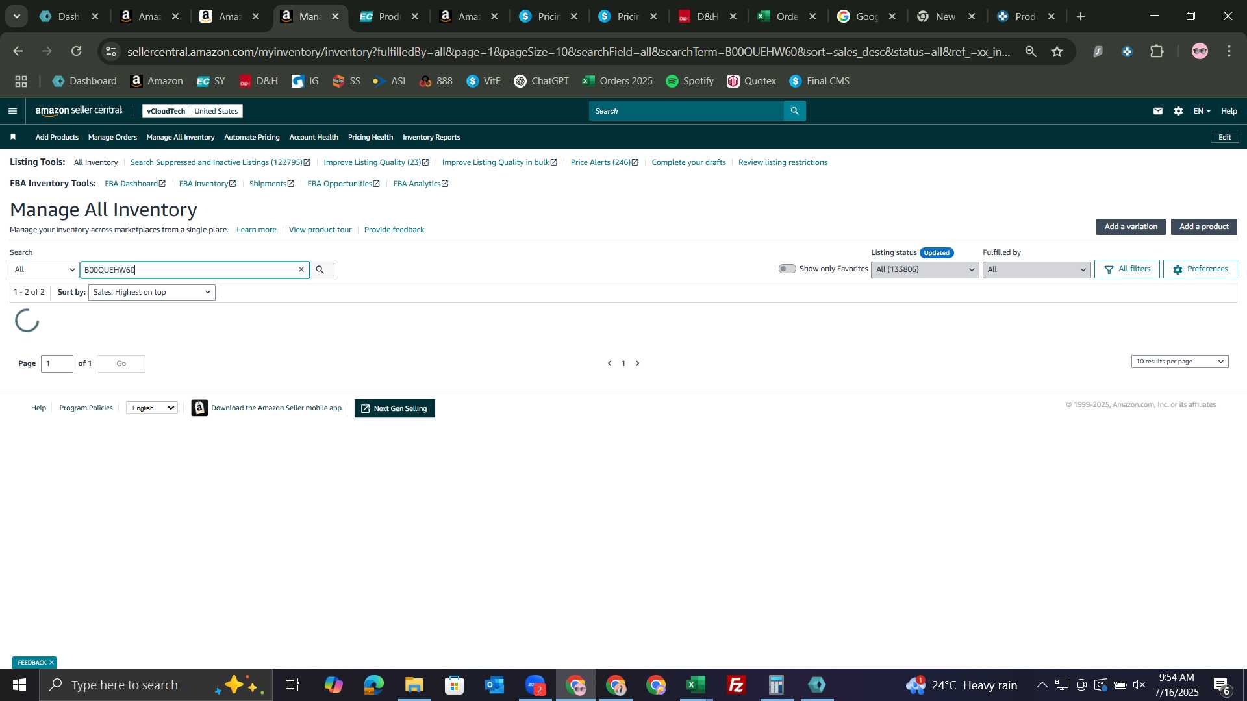
Task: Open the Orders 2025 bookmark
Action: [617, 81]
